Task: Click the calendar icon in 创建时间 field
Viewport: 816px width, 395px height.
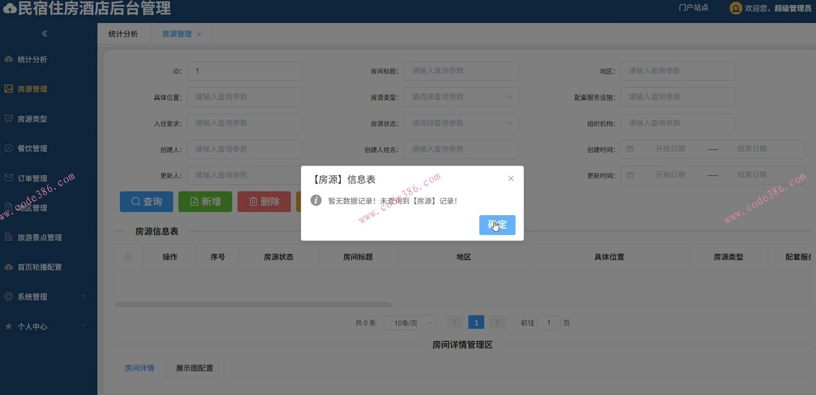Action: (x=630, y=149)
